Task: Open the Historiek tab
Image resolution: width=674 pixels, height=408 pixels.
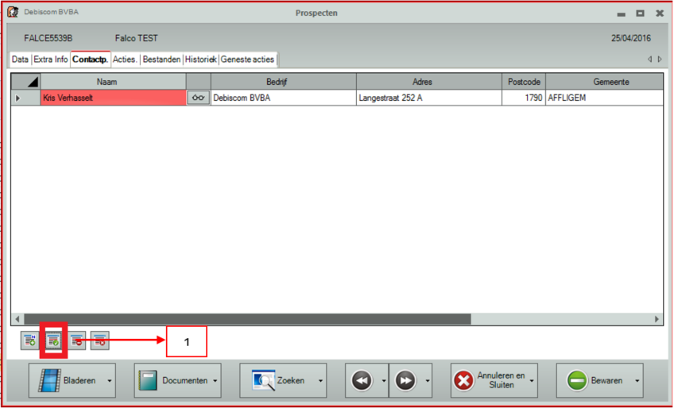Action: click(200, 60)
